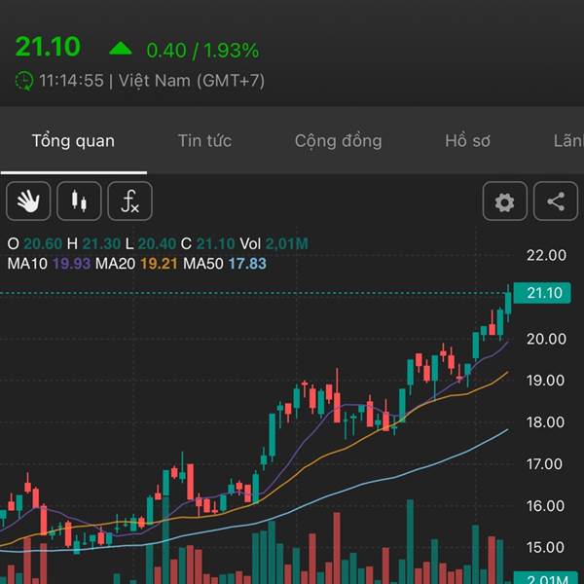Tap the 0.40 / 1.93% change text

point(202,51)
